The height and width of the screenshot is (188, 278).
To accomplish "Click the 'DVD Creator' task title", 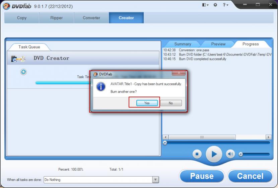I will point(52,58).
